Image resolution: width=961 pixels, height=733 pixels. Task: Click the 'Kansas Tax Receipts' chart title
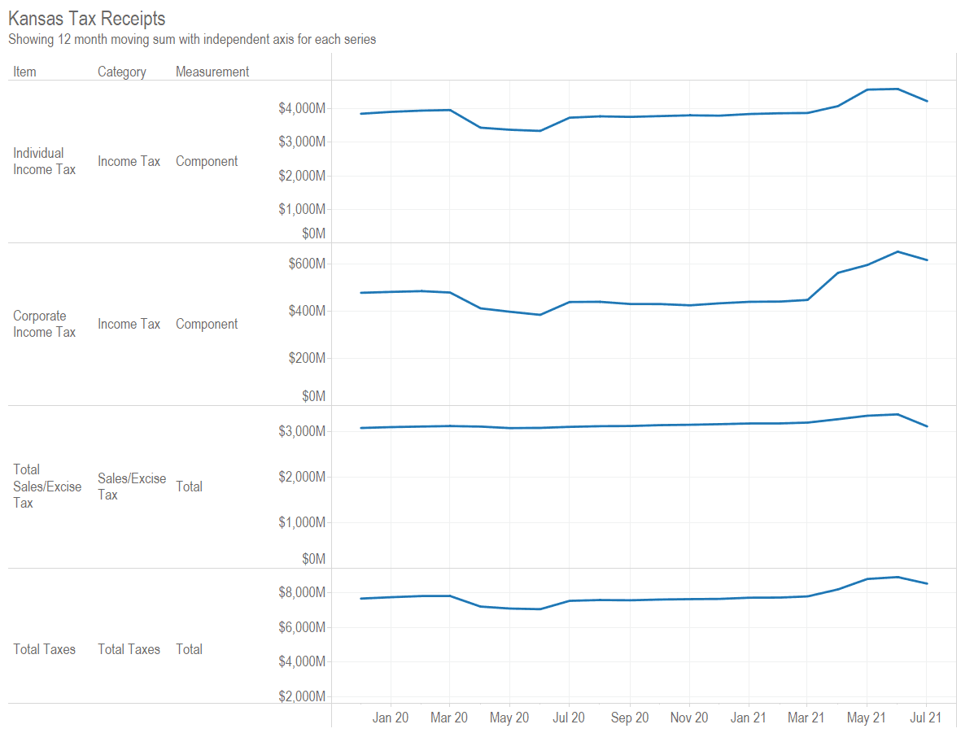87,19
